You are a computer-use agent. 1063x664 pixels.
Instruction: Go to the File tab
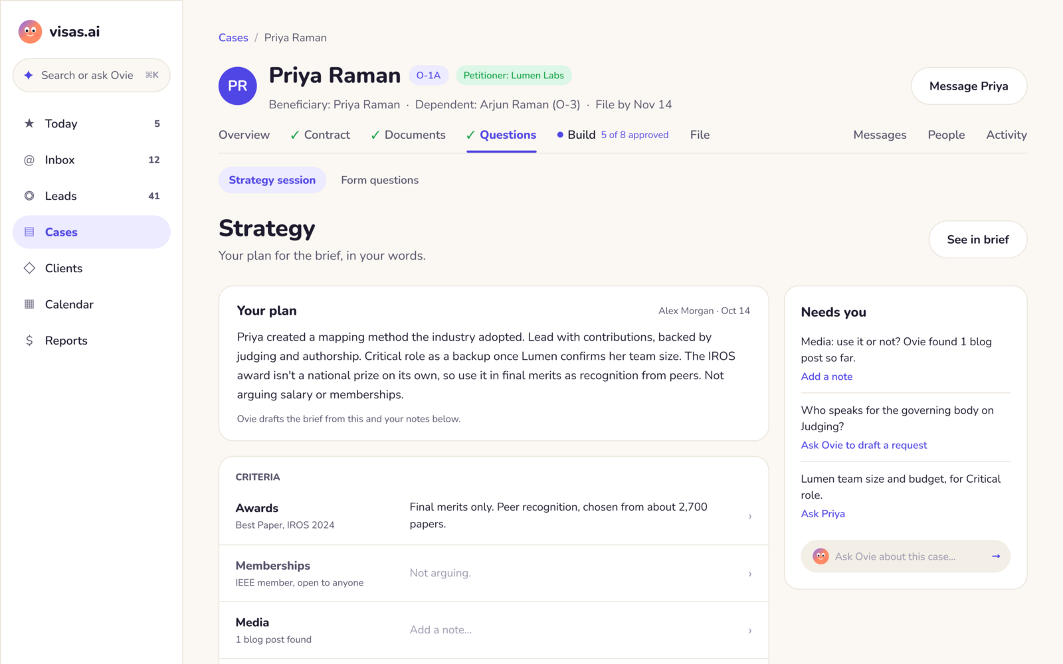tap(700, 135)
